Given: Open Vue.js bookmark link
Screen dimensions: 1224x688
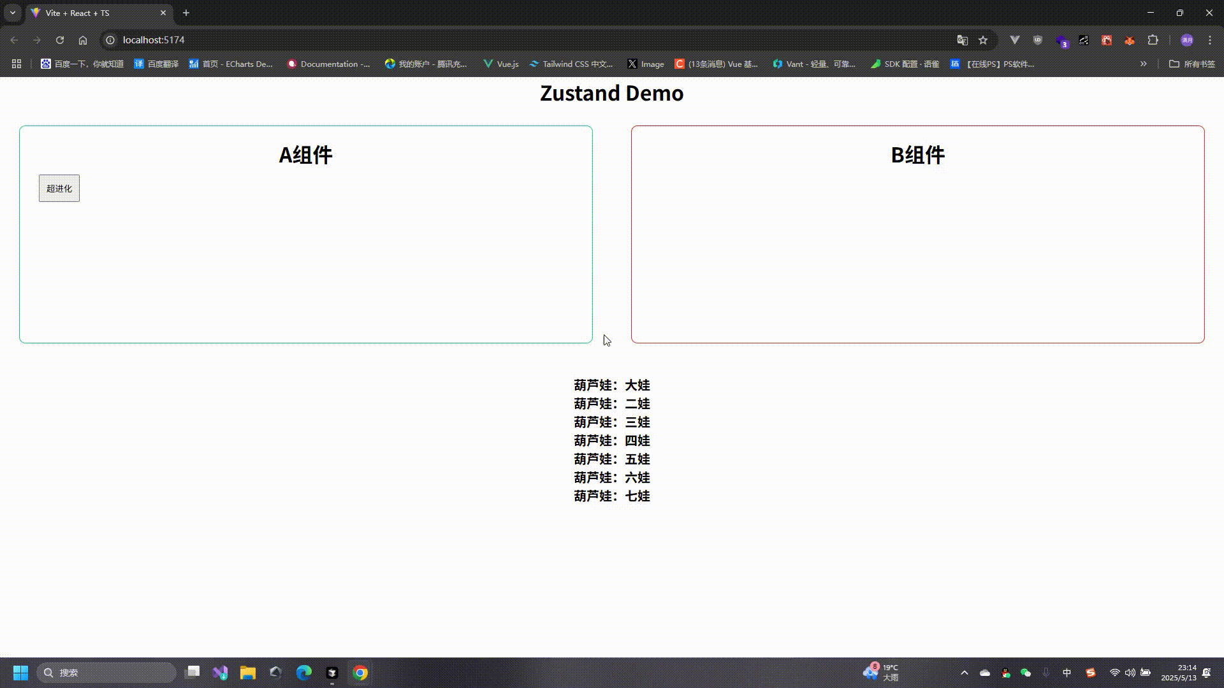Looking at the screenshot, I should click(x=501, y=64).
